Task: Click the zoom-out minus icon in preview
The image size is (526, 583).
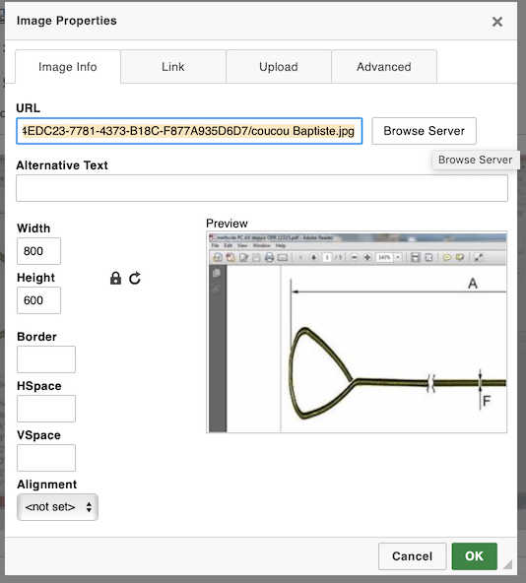Action: tap(355, 257)
